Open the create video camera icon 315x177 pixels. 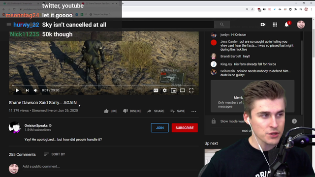[x=263, y=25]
